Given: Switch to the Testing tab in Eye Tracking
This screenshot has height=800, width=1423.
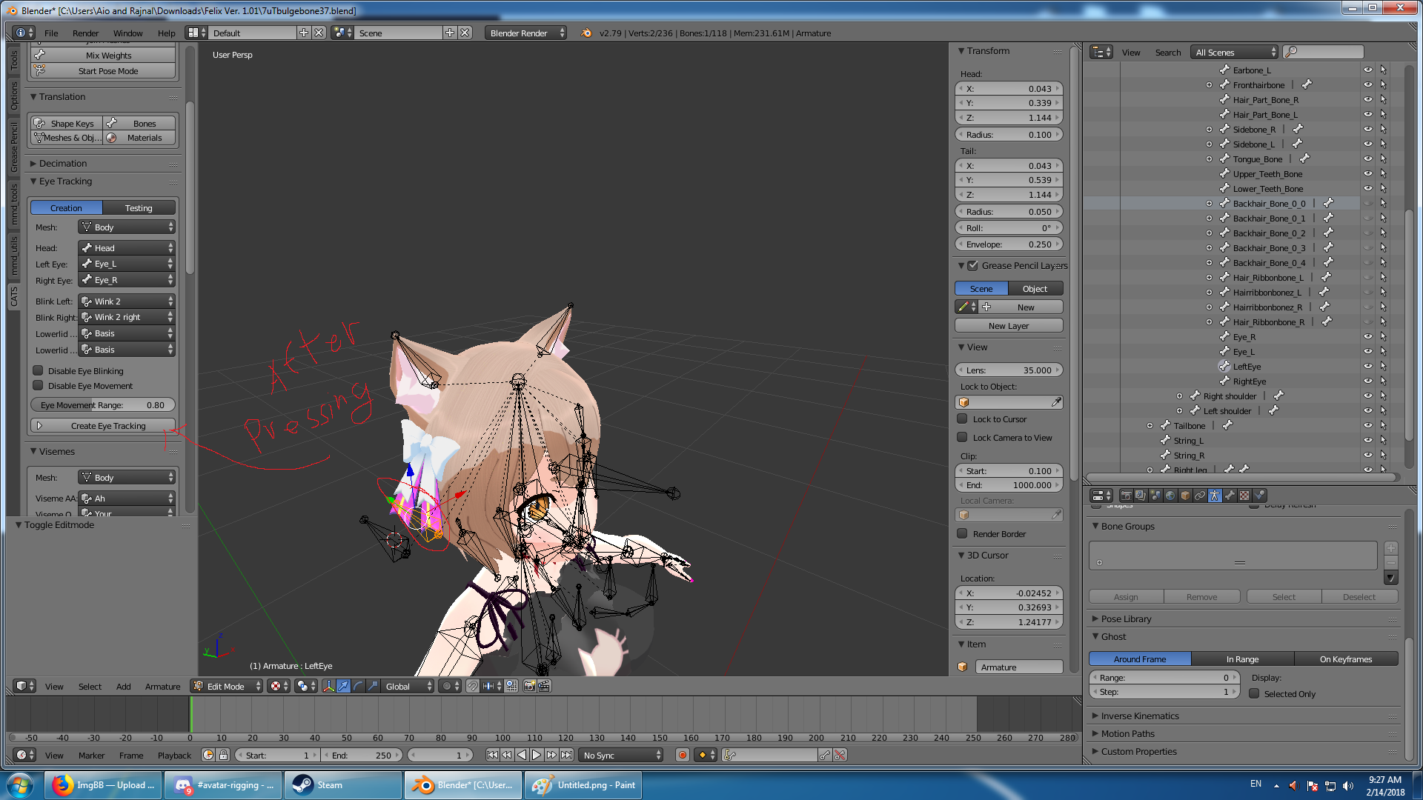Looking at the screenshot, I should pyautogui.click(x=139, y=207).
